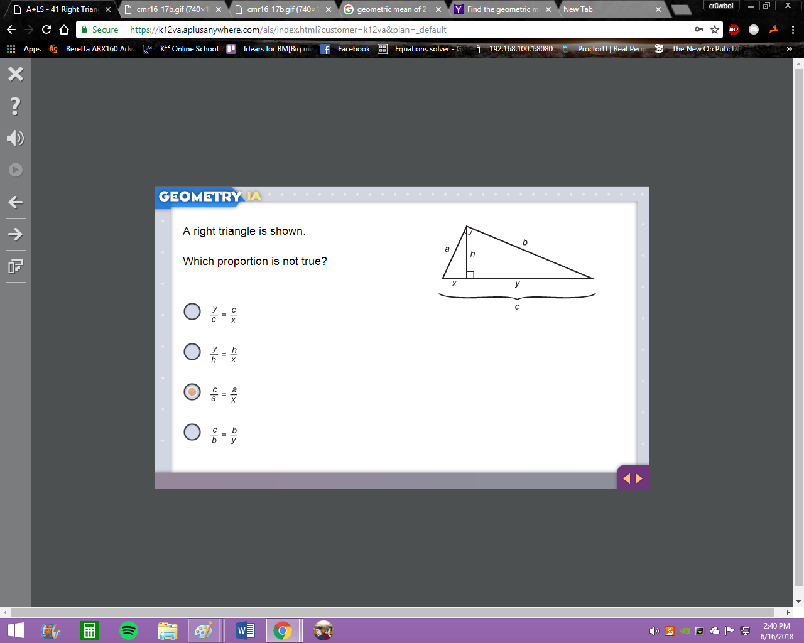Switch to the geometric mean Google tab

392,9
